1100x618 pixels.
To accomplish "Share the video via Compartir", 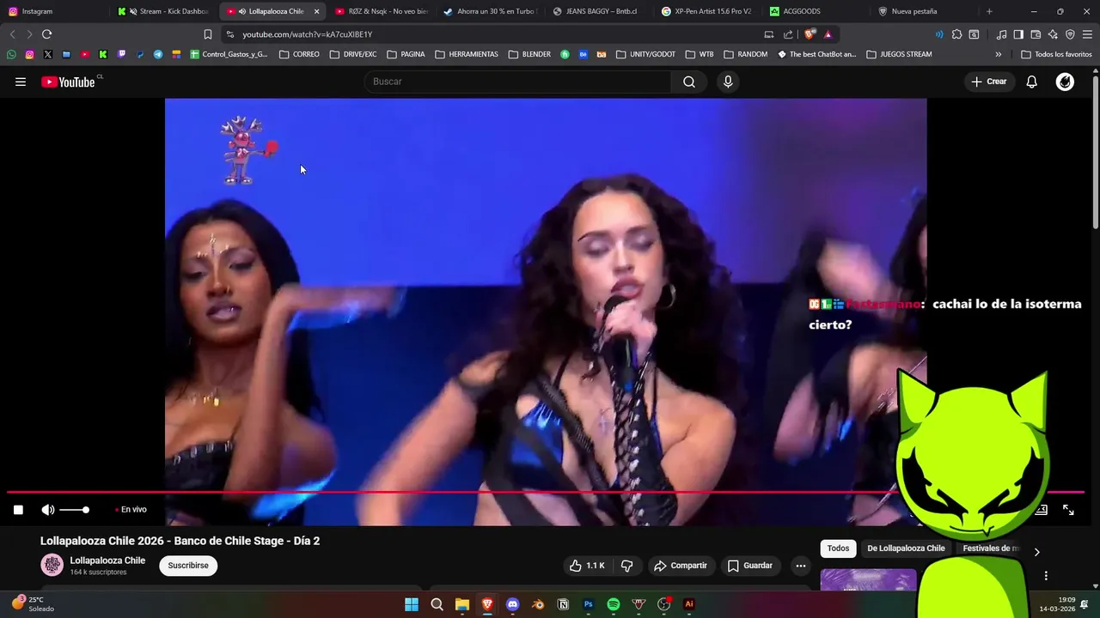I will click(681, 566).
